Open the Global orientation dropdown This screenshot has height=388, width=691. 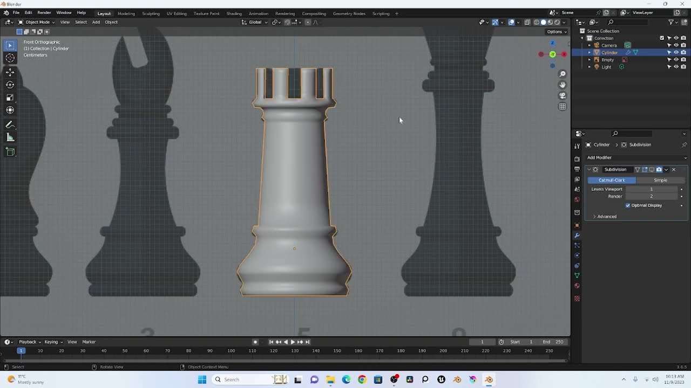coord(254,22)
